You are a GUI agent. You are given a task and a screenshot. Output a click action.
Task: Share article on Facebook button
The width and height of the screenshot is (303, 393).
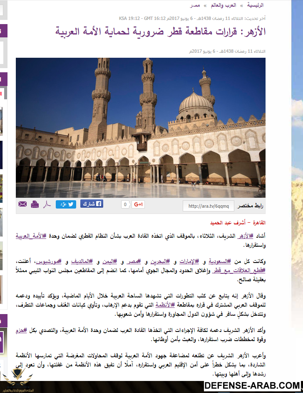pos(92,204)
